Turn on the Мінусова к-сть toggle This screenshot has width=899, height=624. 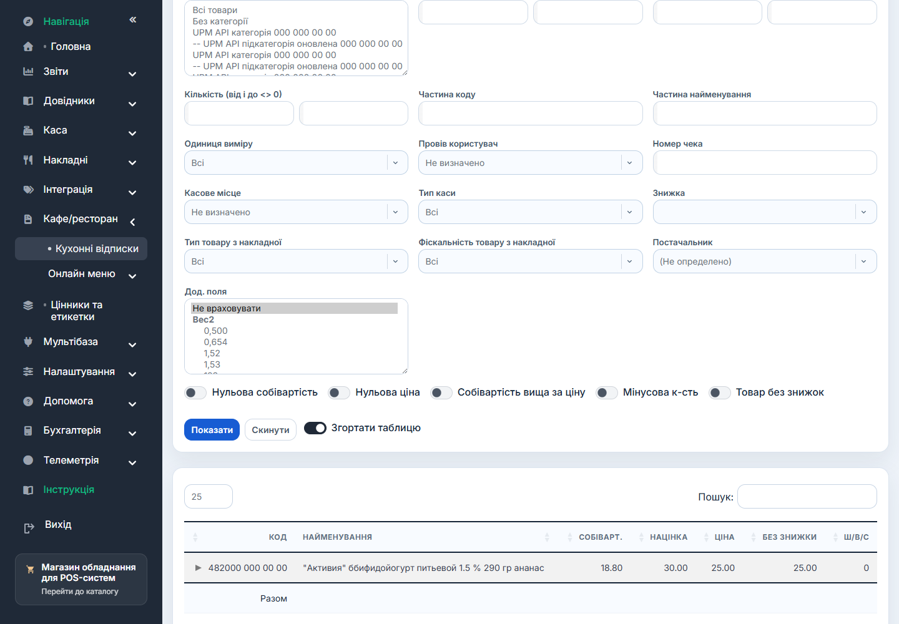[x=607, y=392]
